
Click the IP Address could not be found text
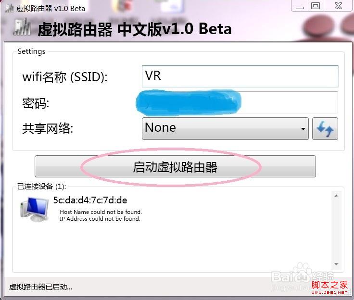coord(100,219)
